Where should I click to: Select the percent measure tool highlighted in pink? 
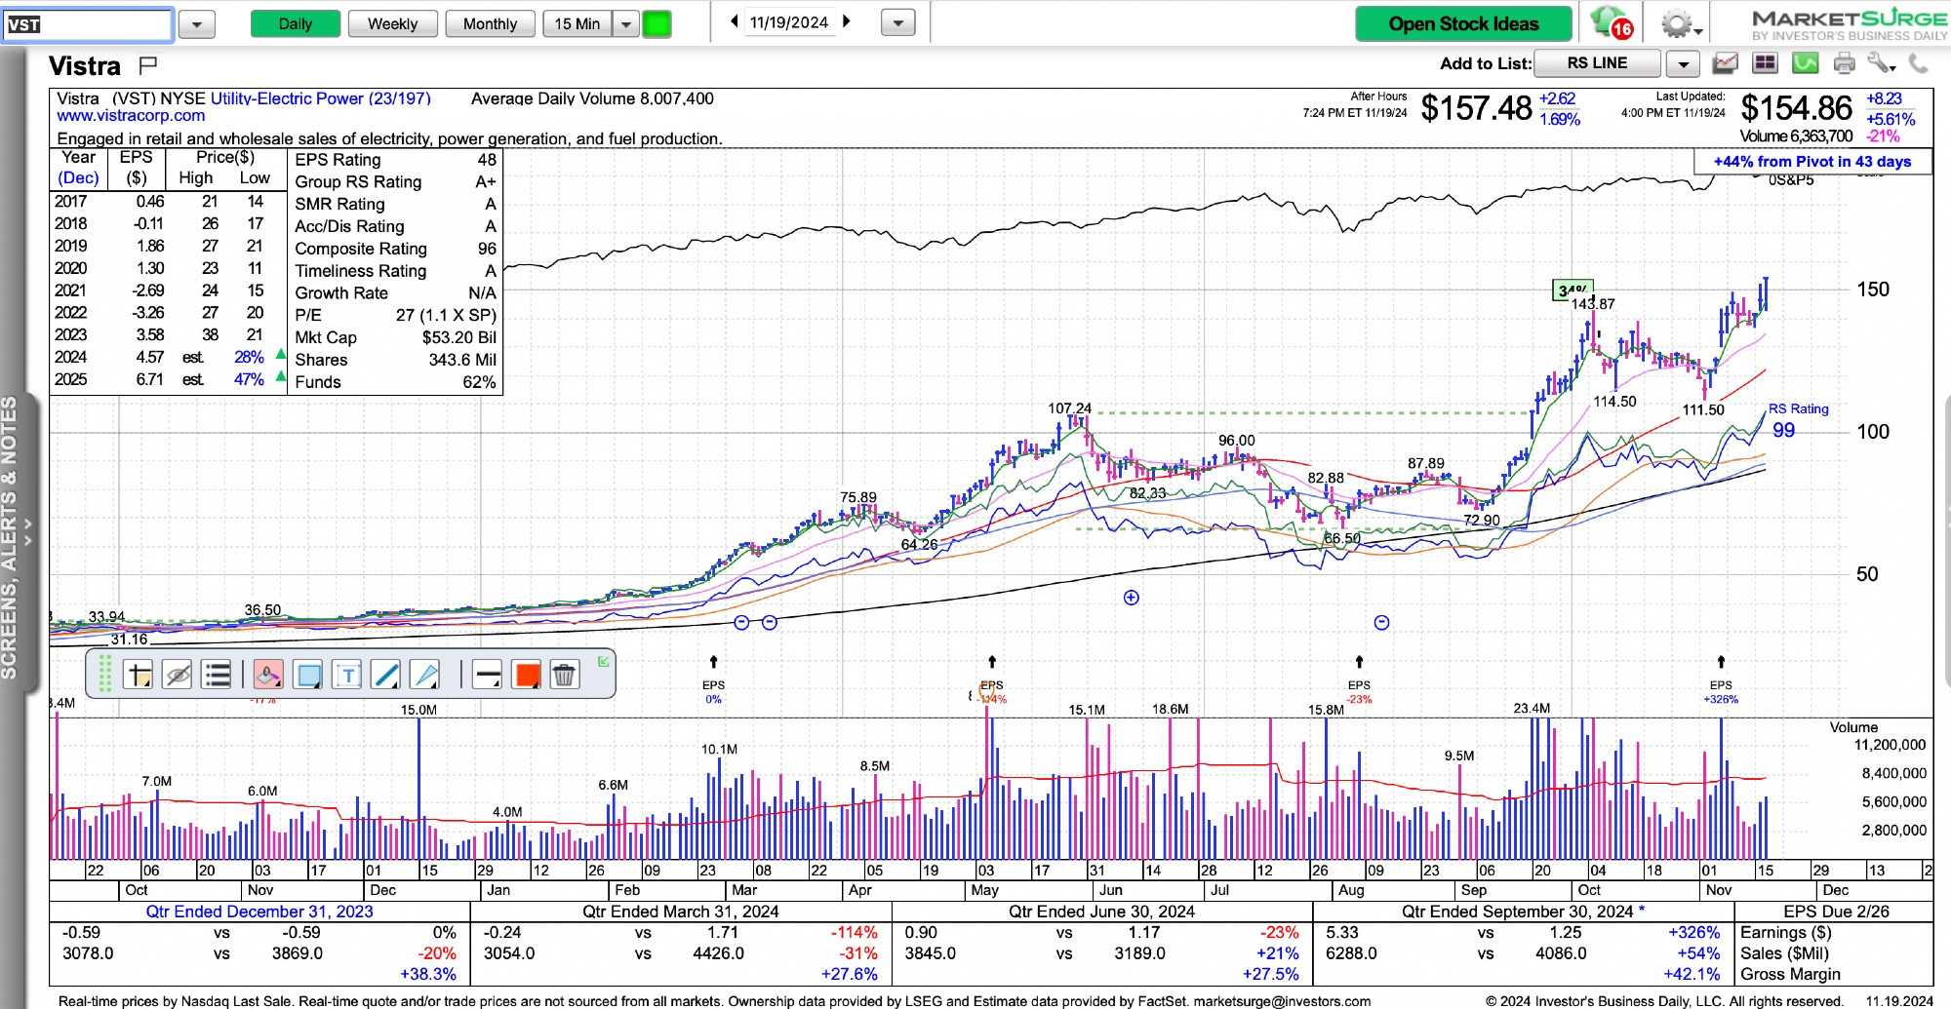(268, 675)
